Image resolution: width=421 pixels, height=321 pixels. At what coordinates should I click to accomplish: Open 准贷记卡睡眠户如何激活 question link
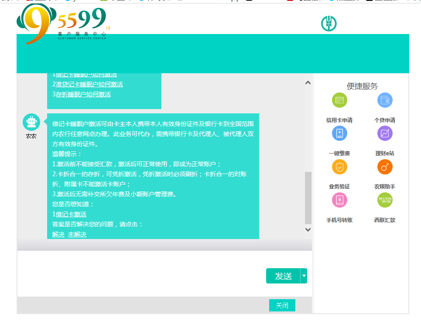click(x=87, y=84)
